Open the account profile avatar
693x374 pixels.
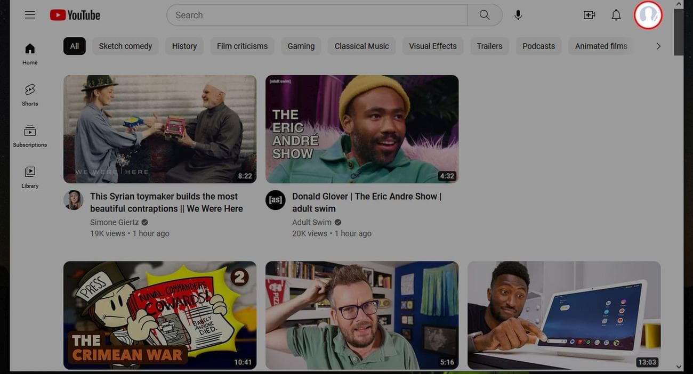click(648, 15)
